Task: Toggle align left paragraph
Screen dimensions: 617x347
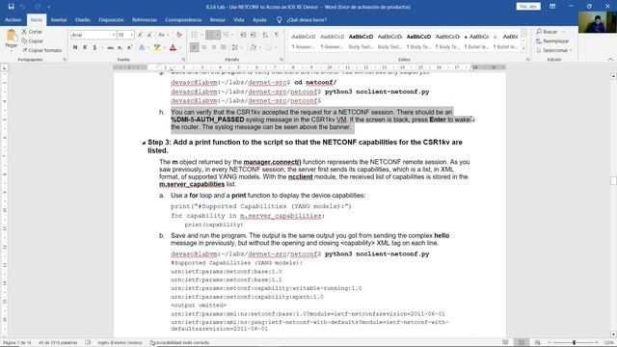Action: coord(195,47)
